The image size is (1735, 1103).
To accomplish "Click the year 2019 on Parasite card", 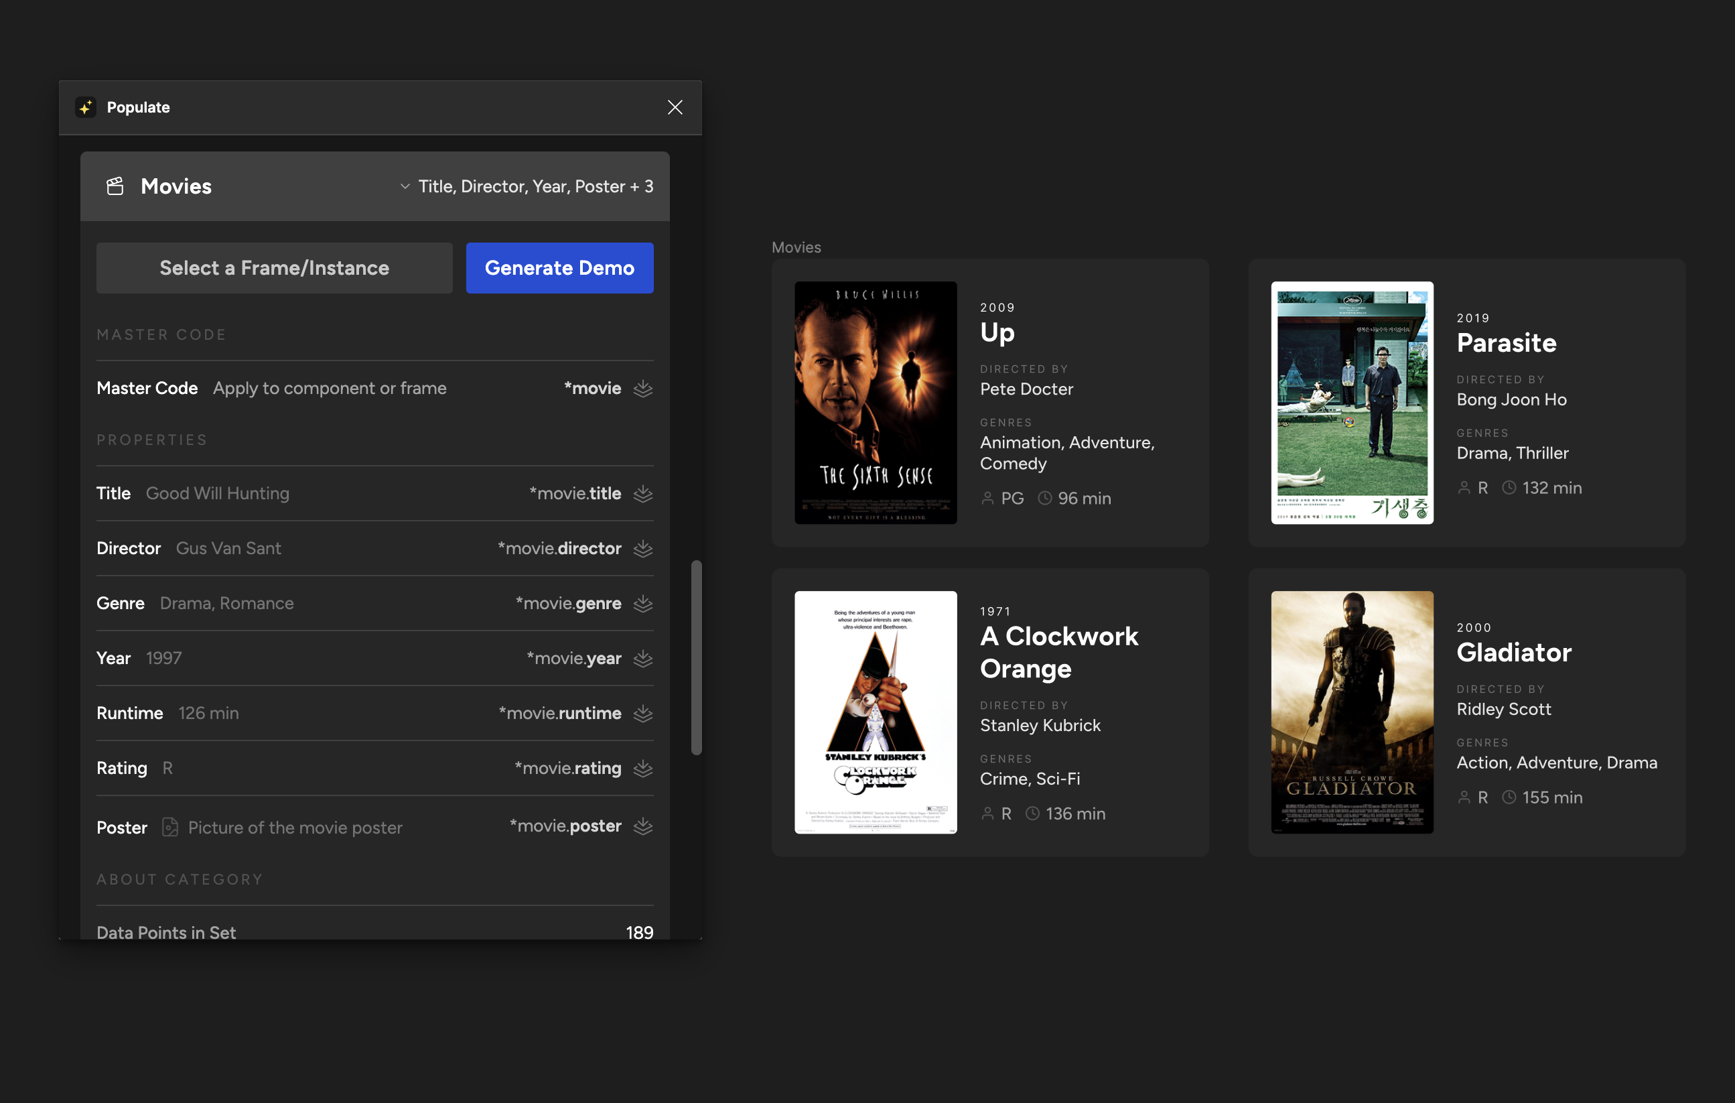I will tap(1472, 318).
